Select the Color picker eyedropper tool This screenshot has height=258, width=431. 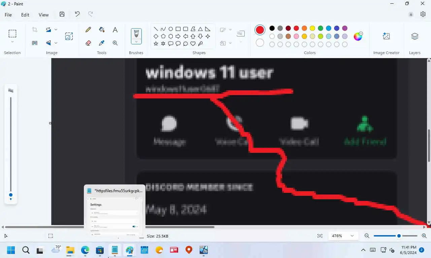102,43
